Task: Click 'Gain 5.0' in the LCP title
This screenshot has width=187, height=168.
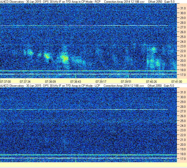Action: click(x=169, y=86)
